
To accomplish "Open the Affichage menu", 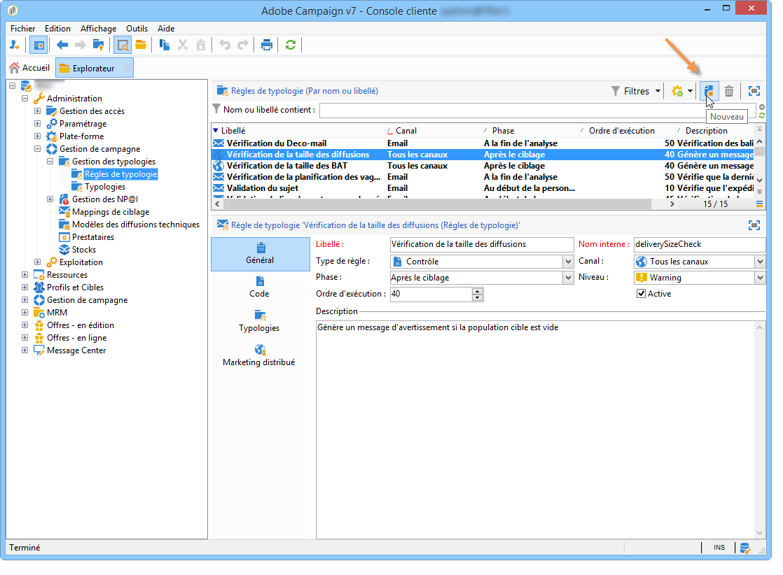I will tap(98, 29).
